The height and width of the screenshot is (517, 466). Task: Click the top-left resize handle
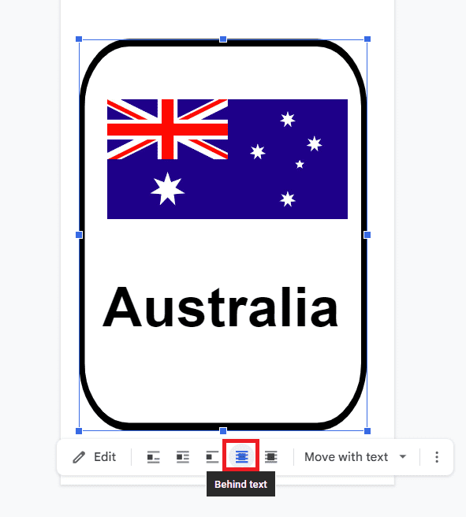click(x=79, y=39)
